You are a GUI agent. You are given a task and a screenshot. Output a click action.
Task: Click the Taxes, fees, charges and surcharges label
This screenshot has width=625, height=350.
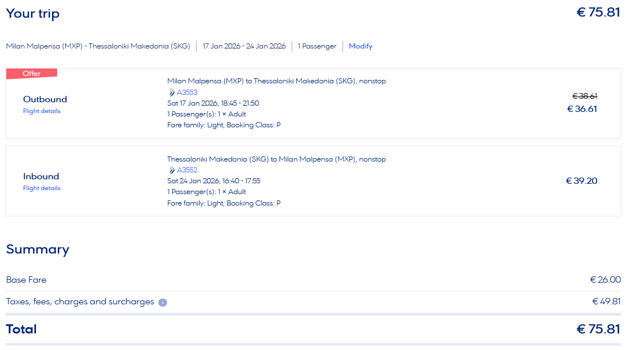[80, 301]
